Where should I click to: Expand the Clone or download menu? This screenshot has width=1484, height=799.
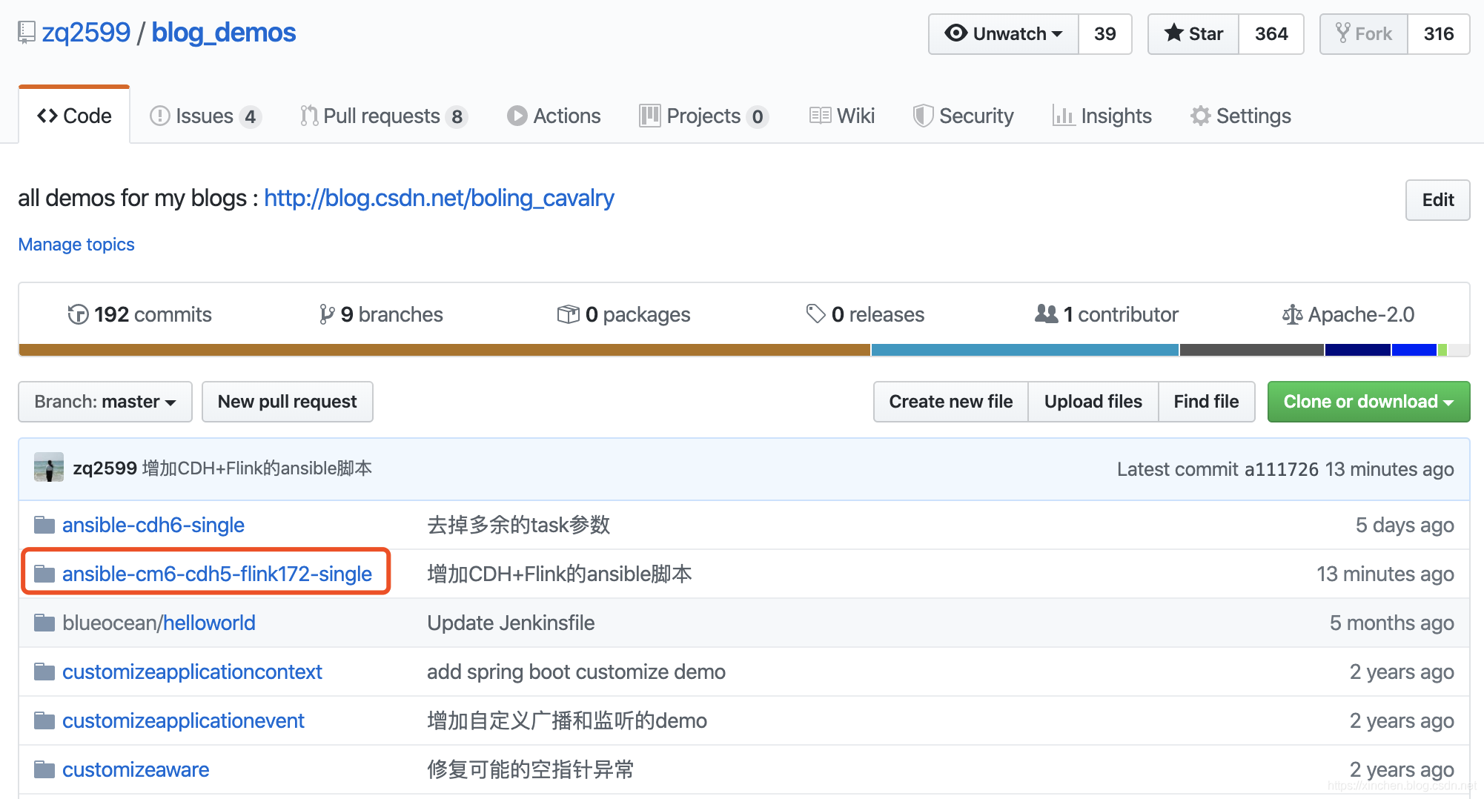(x=1368, y=402)
